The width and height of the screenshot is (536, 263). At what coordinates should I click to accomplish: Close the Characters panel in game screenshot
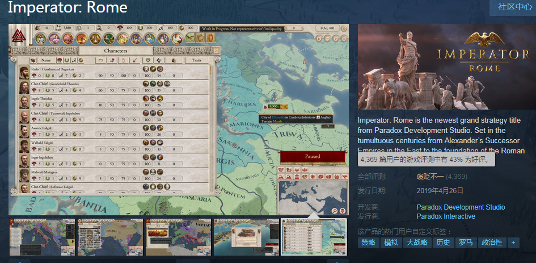coord(216,51)
